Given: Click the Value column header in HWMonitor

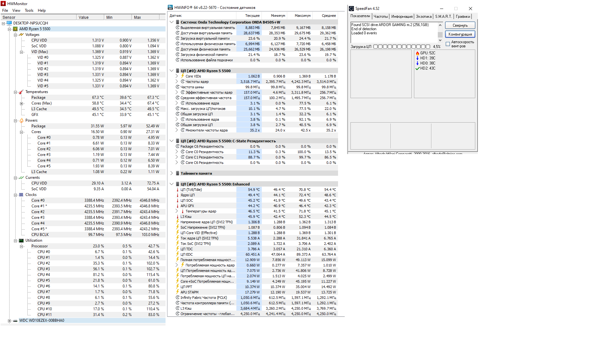Looking at the screenshot, I should [x=90, y=17].
